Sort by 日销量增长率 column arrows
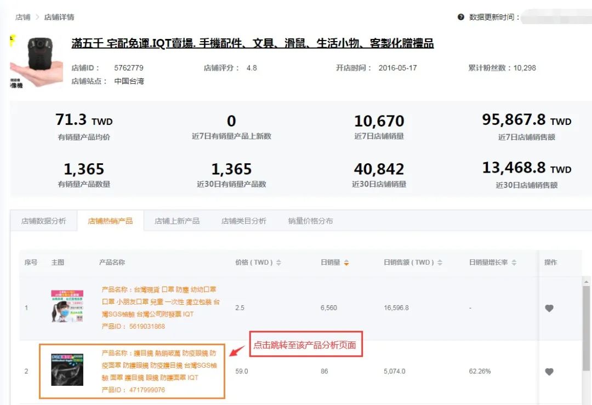Viewport: 592px width, 405px height. pyautogui.click(x=514, y=263)
